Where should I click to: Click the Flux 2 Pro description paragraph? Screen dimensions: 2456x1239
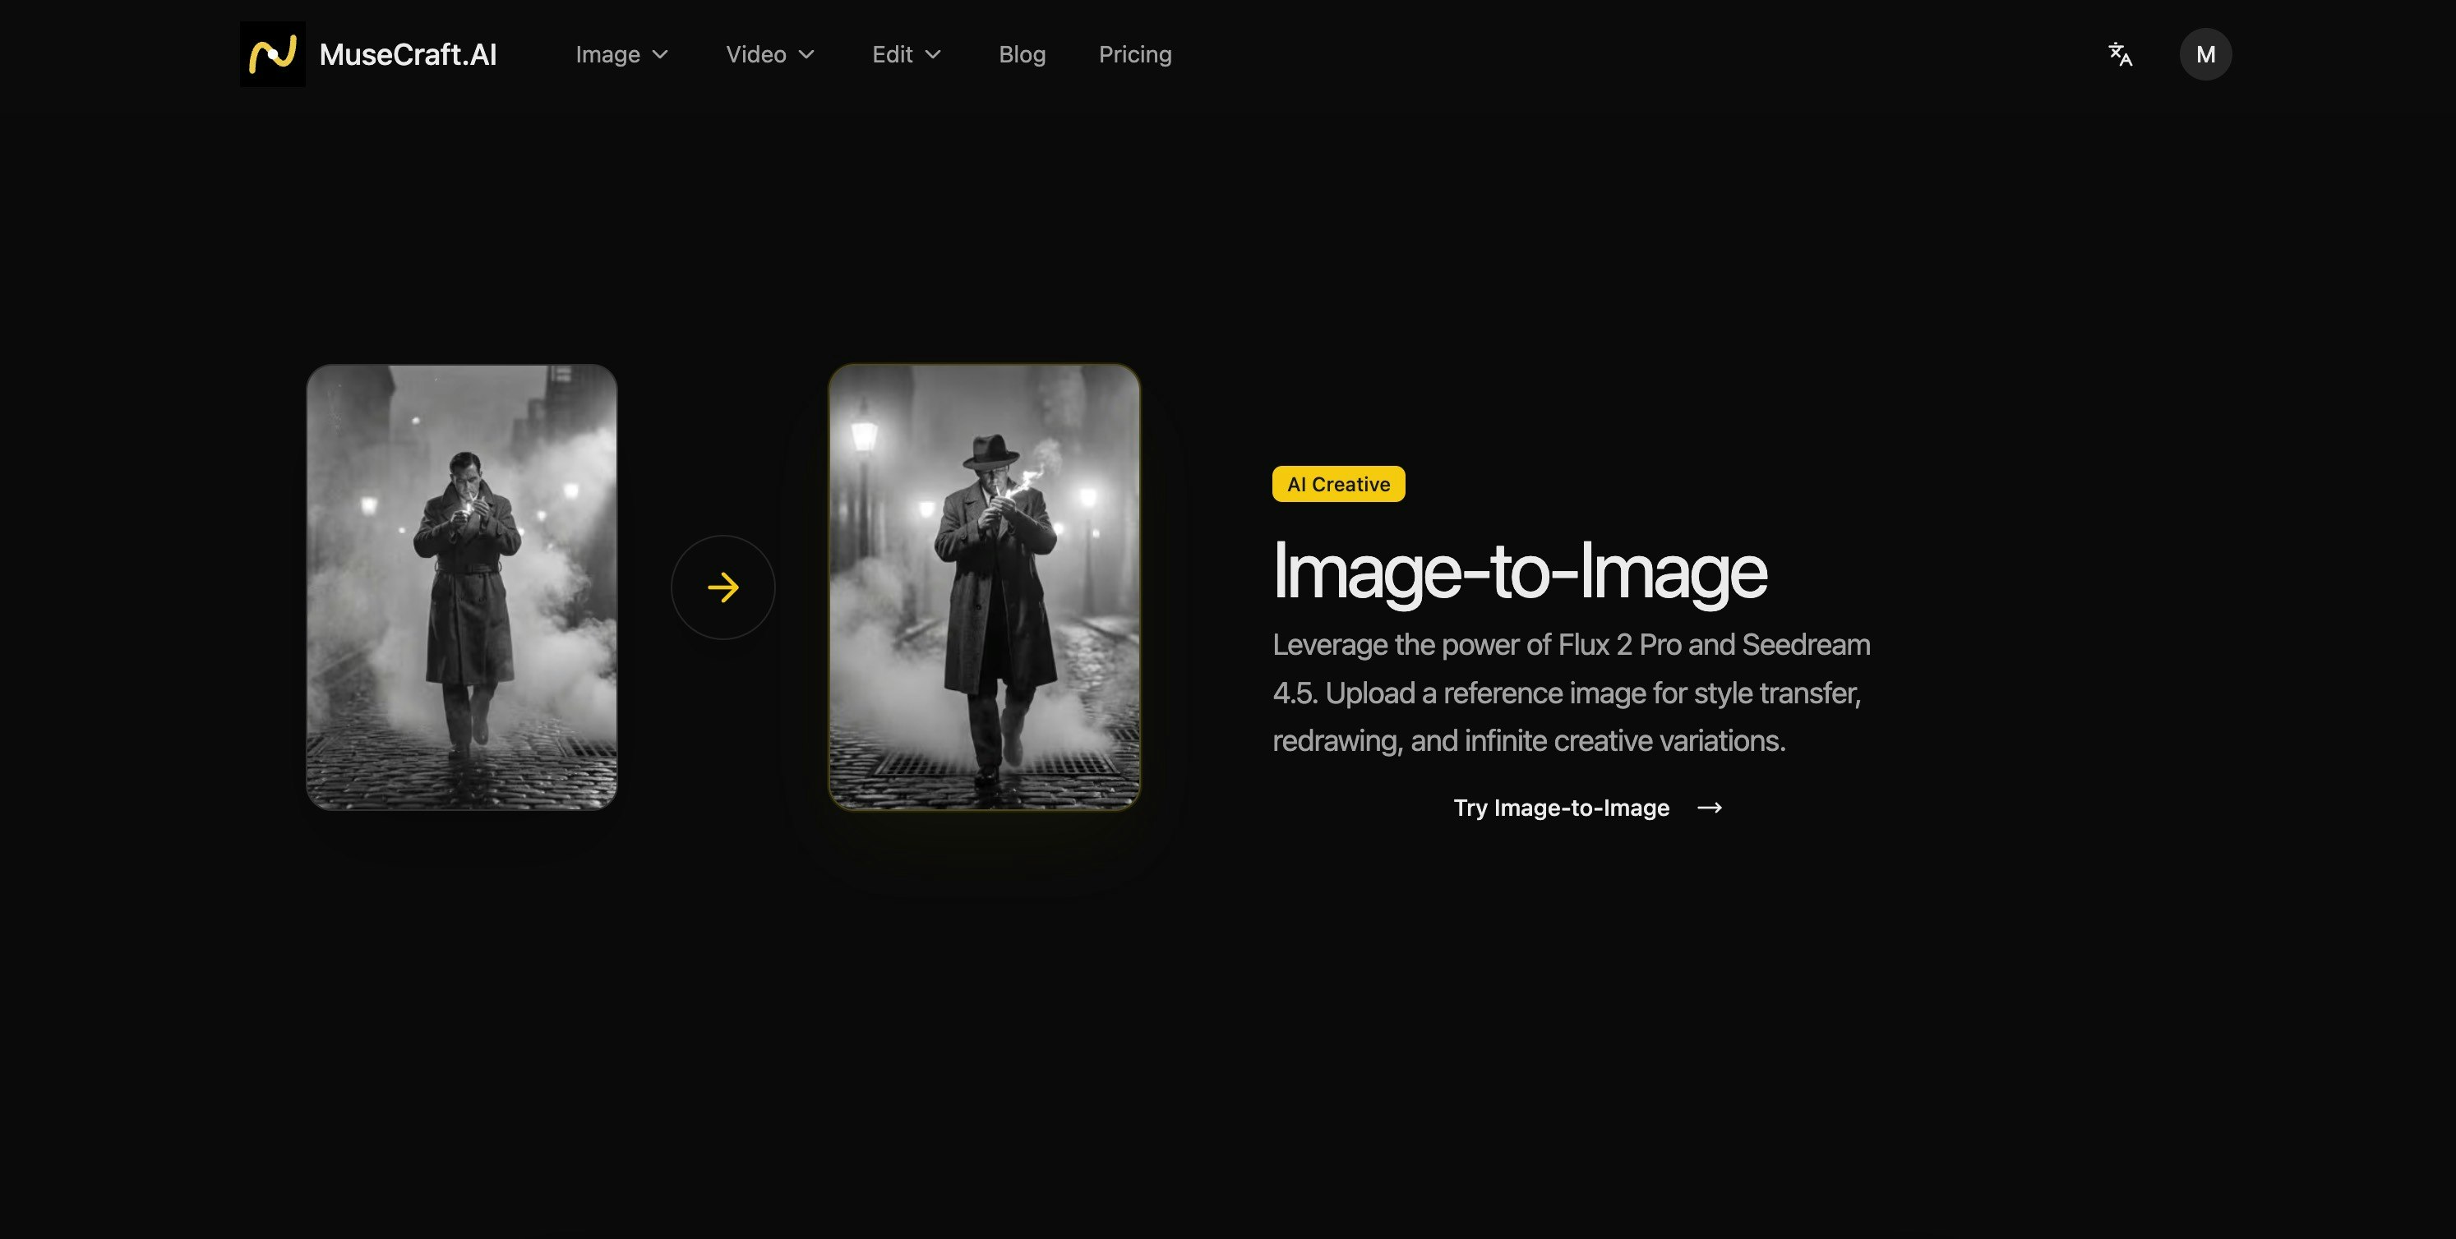coord(1570,693)
